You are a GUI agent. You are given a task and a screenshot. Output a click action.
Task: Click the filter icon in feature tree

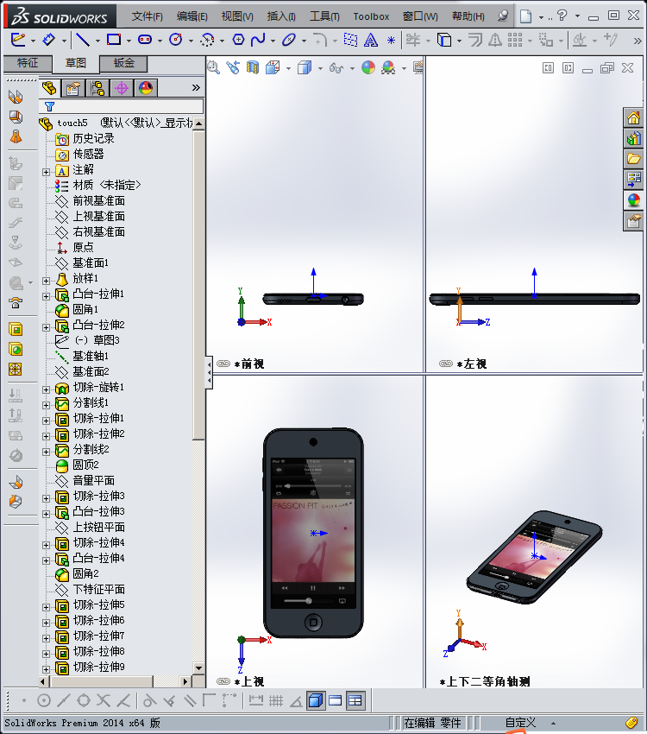(x=49, y=107)
